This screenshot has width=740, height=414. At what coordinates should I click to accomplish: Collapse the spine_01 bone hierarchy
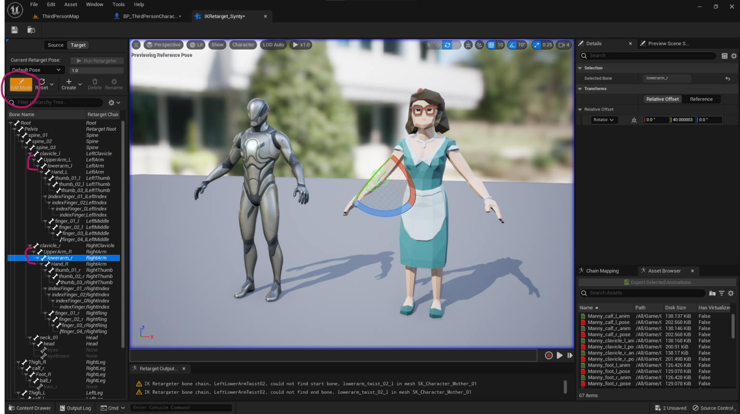(x=17, y=135)
